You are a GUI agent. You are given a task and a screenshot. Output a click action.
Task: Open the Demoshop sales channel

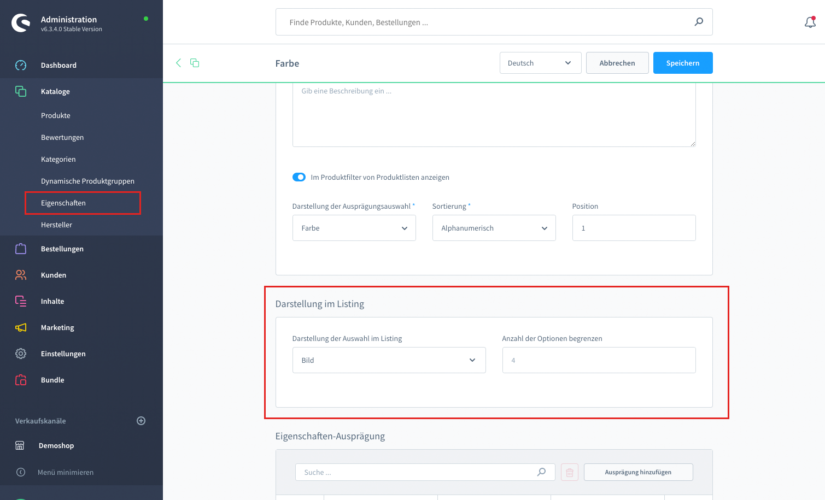[x=56, y=445]
